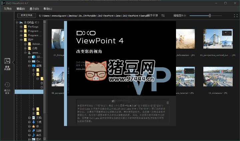
Task: Click the 排序依据 sort label
Action: (153, 15)
